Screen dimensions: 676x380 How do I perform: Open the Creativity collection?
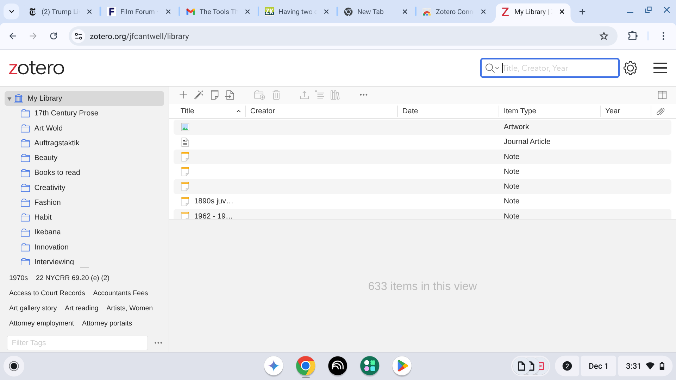50,188
